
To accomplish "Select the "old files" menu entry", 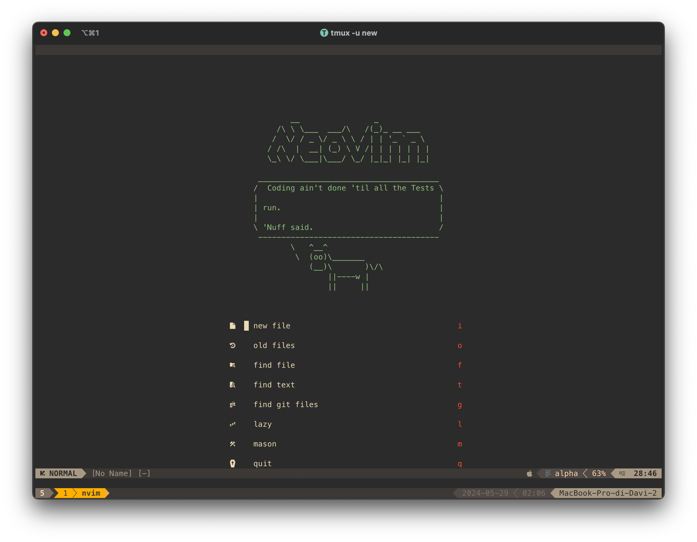I will point(274,345).
